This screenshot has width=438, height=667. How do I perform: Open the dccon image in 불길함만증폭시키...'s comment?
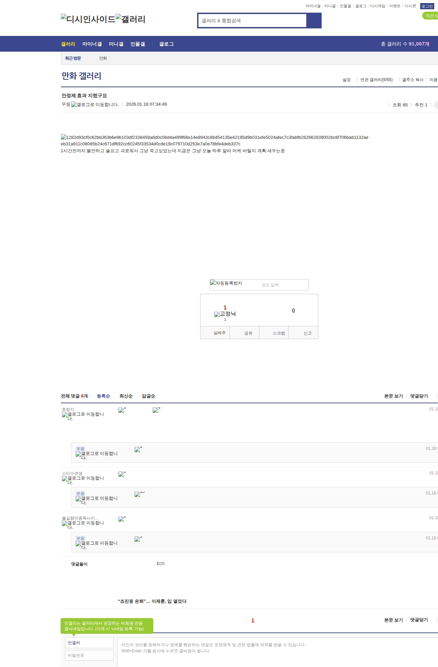(x=122, y=519)
